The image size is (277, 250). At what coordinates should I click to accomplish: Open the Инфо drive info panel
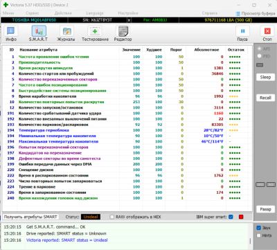(11, 34)
